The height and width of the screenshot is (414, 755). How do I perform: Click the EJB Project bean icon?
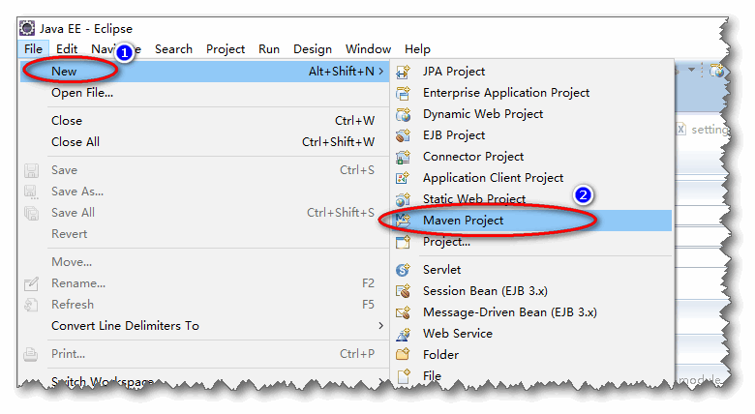tap(403, 135)
